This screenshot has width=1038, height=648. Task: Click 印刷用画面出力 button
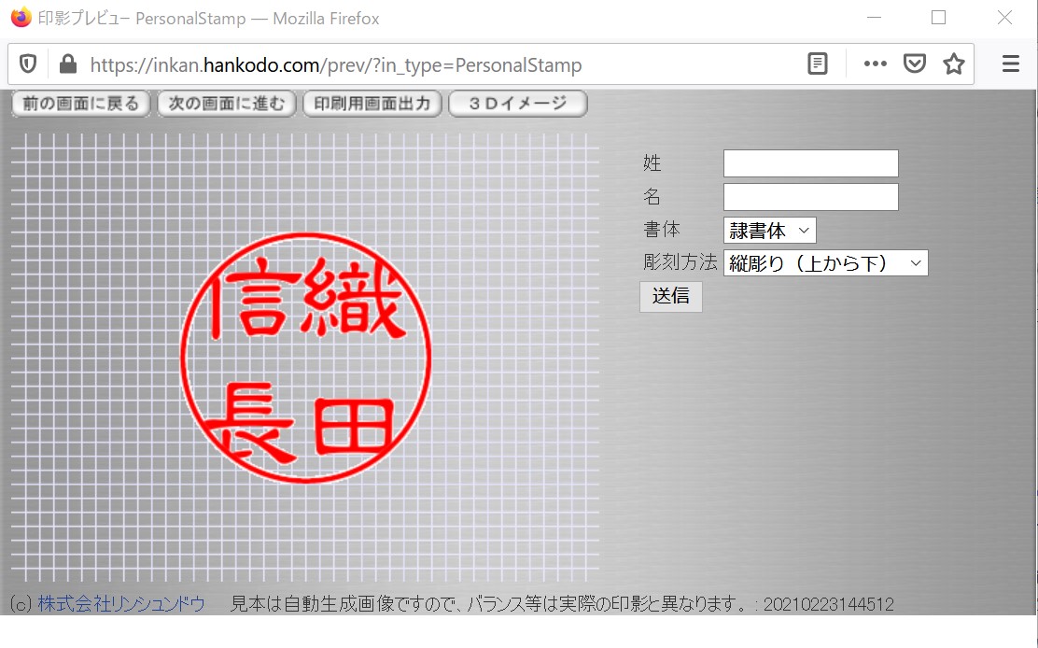372,104
